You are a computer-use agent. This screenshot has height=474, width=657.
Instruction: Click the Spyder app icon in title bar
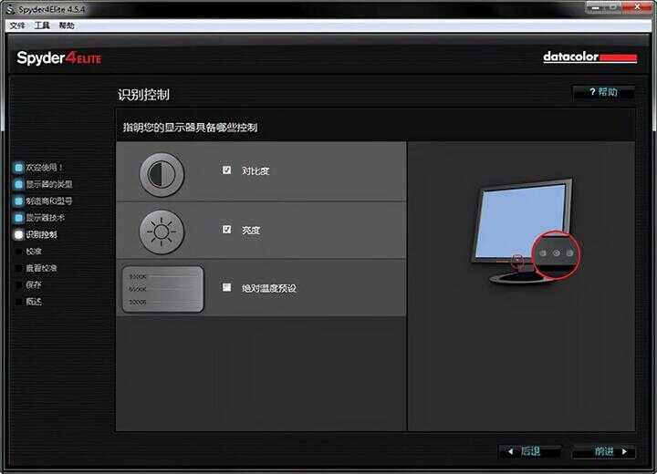pyautogui.click(x=10, y=9)
